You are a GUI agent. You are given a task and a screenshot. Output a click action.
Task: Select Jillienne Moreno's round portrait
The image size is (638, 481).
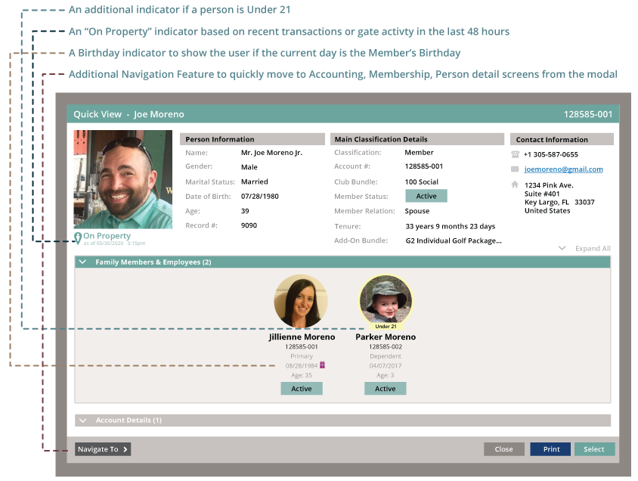tap(301, 301)
